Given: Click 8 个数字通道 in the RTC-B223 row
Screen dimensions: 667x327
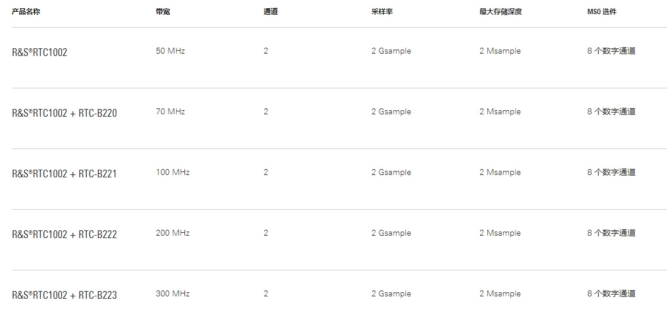Looking at the screenshot, I should pos(611,294).
